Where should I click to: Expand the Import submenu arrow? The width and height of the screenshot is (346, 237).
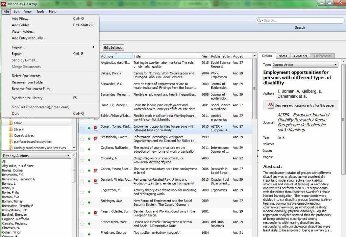coord(94,47)
